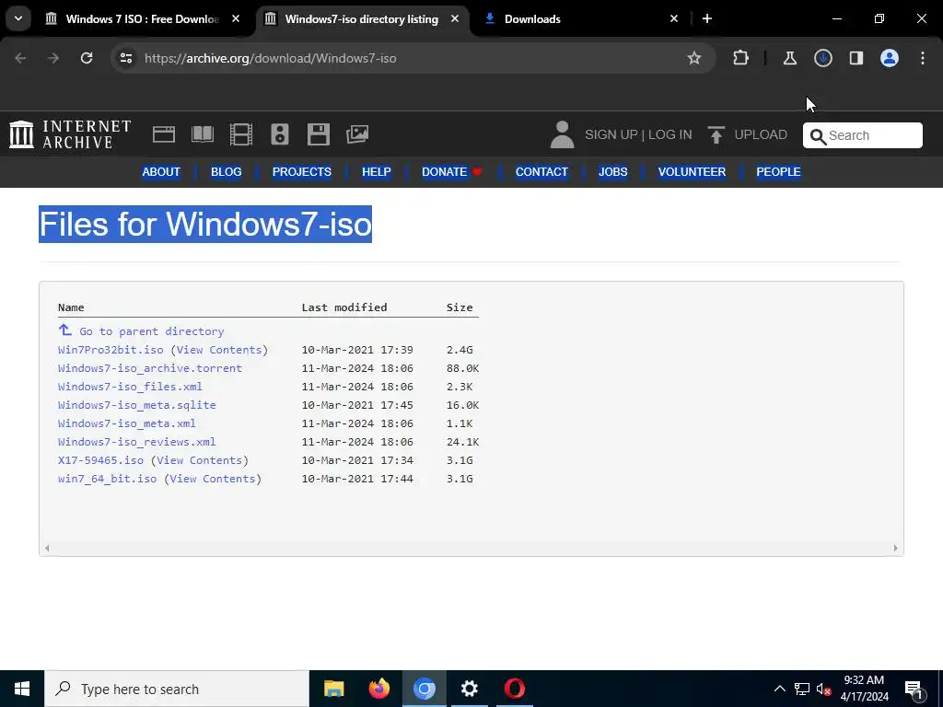Open a new browser tab

707,19
